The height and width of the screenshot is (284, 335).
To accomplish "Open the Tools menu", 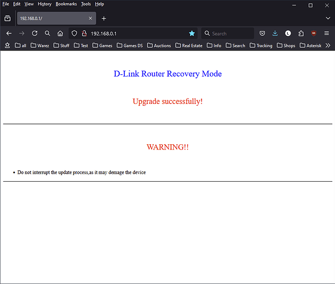I will 86,4.
